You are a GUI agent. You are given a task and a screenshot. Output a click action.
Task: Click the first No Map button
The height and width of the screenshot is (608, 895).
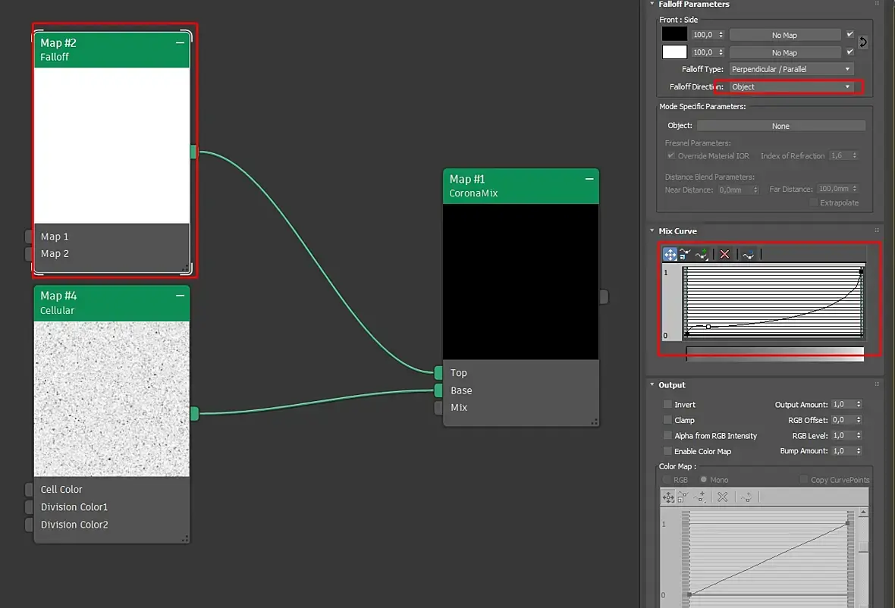tap(785, 36)
